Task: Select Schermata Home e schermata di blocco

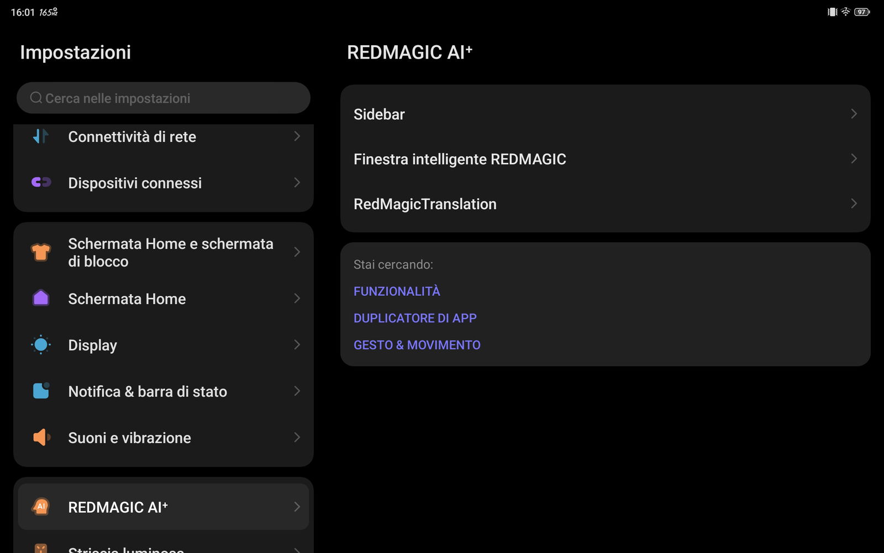Action: [170, 252]
